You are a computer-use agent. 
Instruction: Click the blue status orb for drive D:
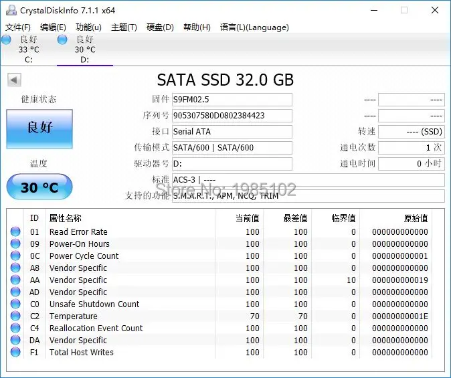pos(62,39)
